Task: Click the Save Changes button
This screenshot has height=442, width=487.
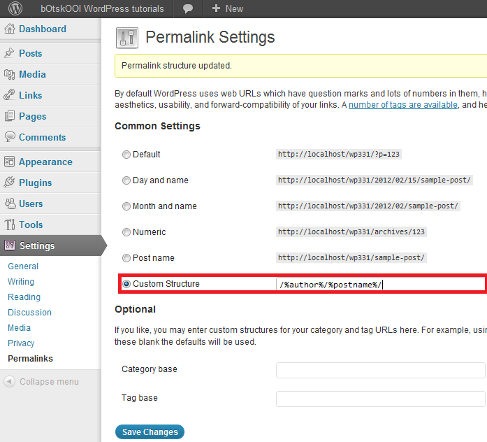Action: click(150, 432)
